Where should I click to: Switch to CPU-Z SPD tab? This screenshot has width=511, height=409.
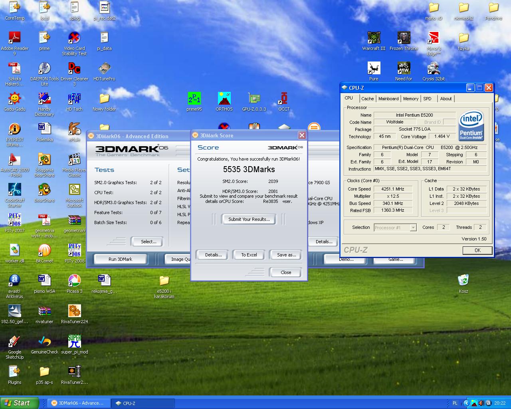coord(427,99)
